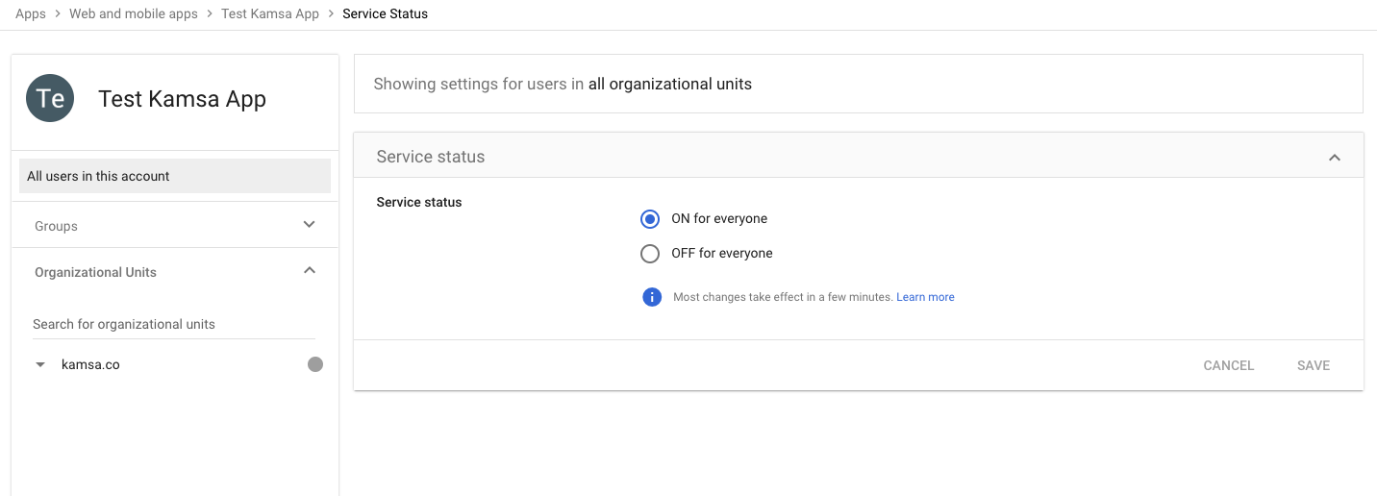The image size is (1377, 496).
Task: Go to Apps breadcrumb
Action: [x=31, y=14]
